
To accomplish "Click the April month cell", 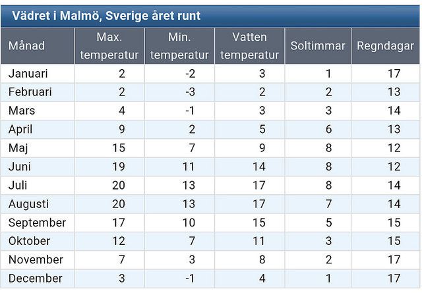I will [x=38, y=129].
